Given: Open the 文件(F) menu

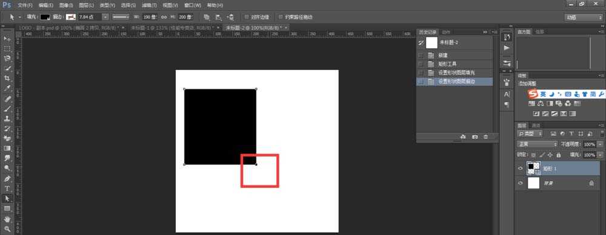Looking at the screenshot, I should [25, 5].
